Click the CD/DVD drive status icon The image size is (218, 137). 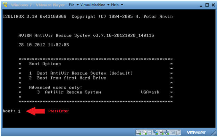[144, 132]
